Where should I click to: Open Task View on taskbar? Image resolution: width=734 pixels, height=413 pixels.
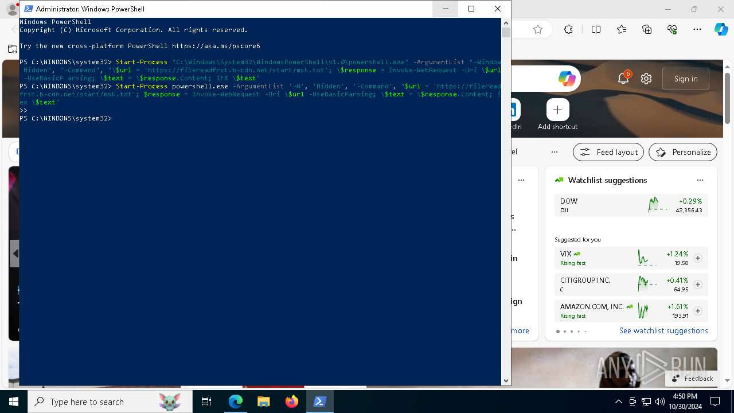pyautogui.click(x=206, y=402)
